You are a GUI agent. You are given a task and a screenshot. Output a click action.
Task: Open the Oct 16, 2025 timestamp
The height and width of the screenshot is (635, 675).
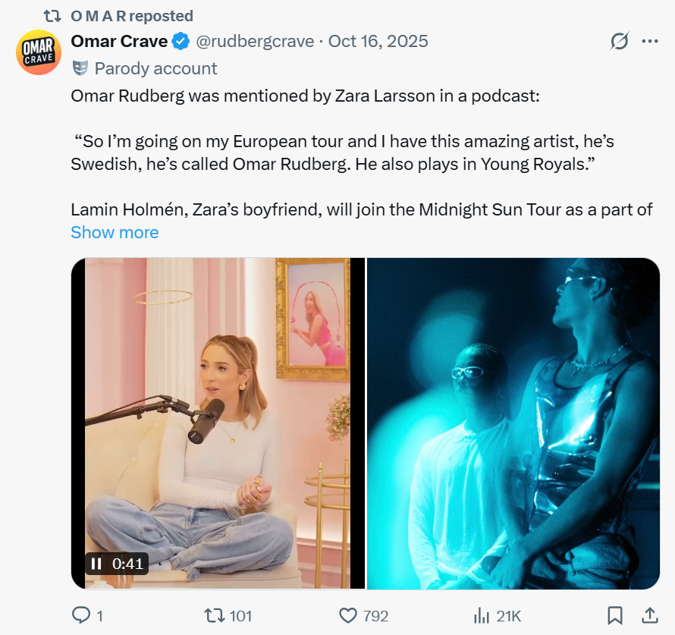coord(378,41)
